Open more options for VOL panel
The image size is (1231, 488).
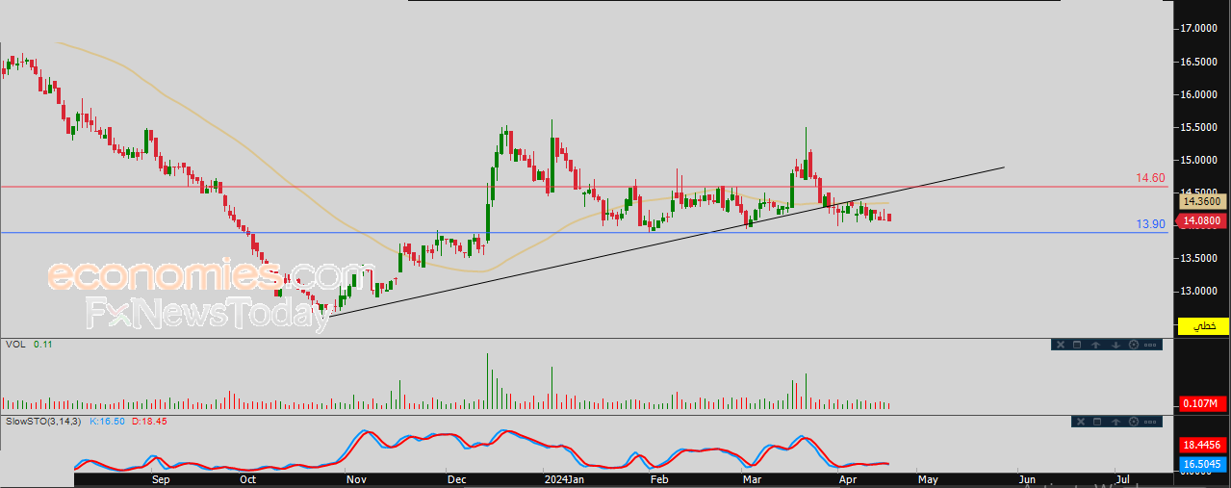pyautogui.click(x=1150, y=345)
